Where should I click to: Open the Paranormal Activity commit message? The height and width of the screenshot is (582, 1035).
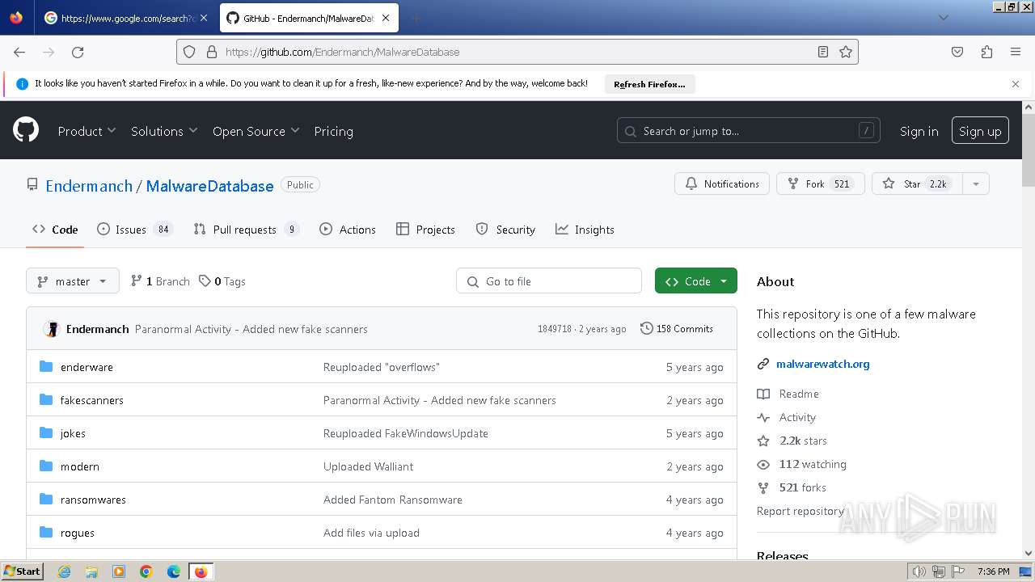pyautogui.click(x=251, y=329)
